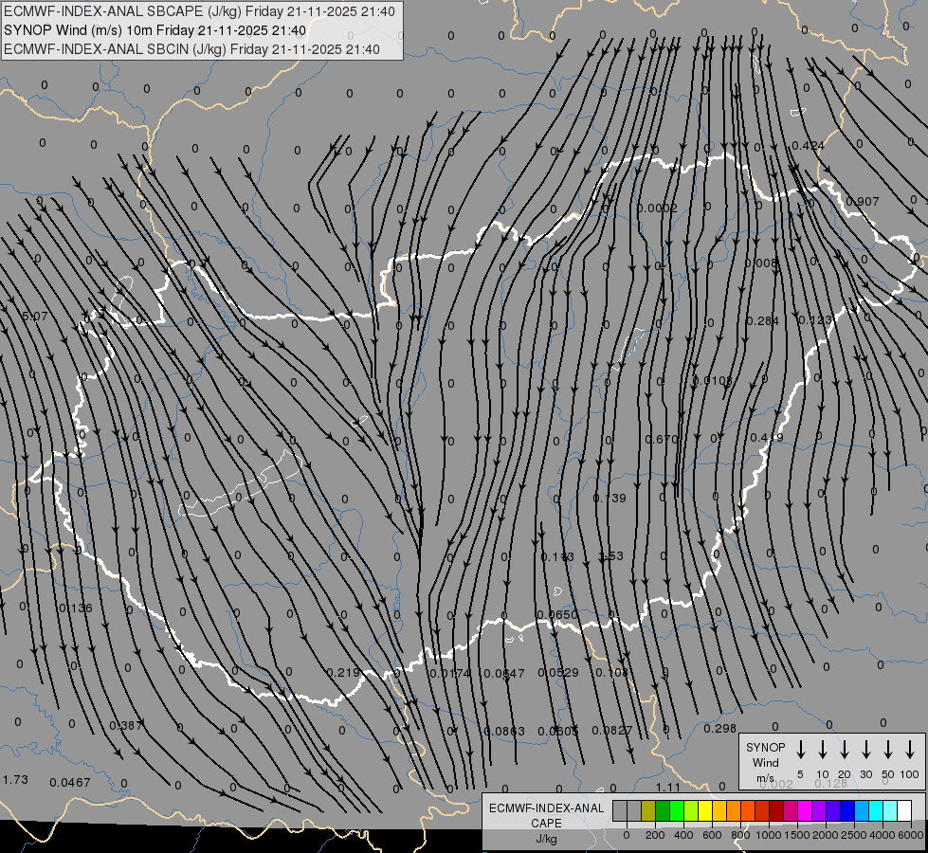Click the 200 tick on CAPE legend
Image resolution: width=928 pixels, height=853 pixels.
click(655, 835)
